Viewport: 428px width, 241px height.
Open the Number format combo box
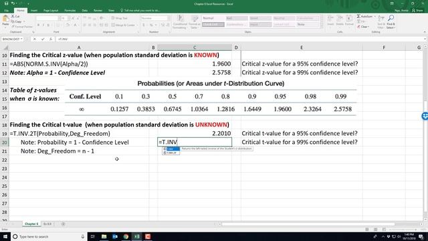155,18
